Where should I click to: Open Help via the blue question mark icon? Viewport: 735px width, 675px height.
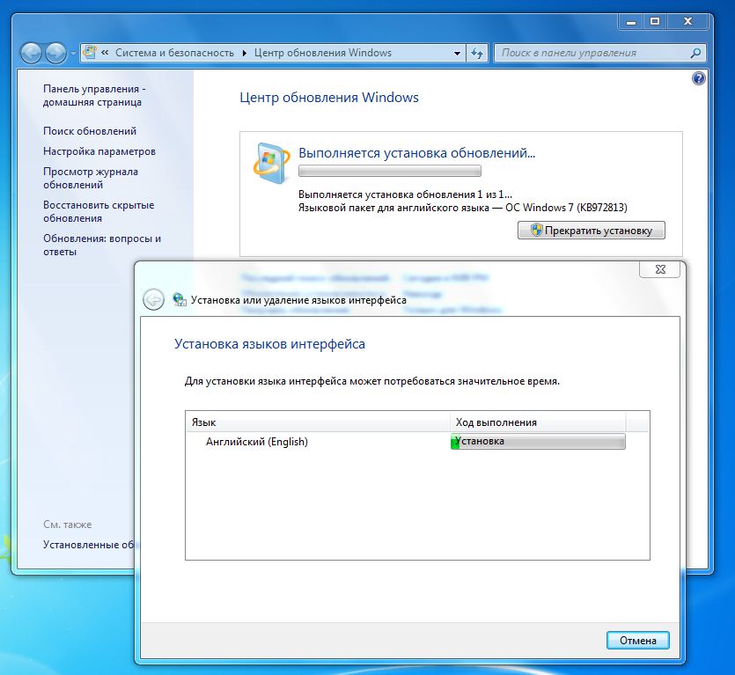tap(699, 78)
